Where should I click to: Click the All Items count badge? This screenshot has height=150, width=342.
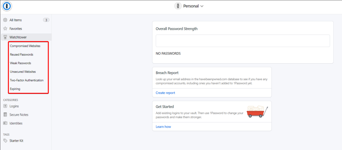(x=46, y=20)
